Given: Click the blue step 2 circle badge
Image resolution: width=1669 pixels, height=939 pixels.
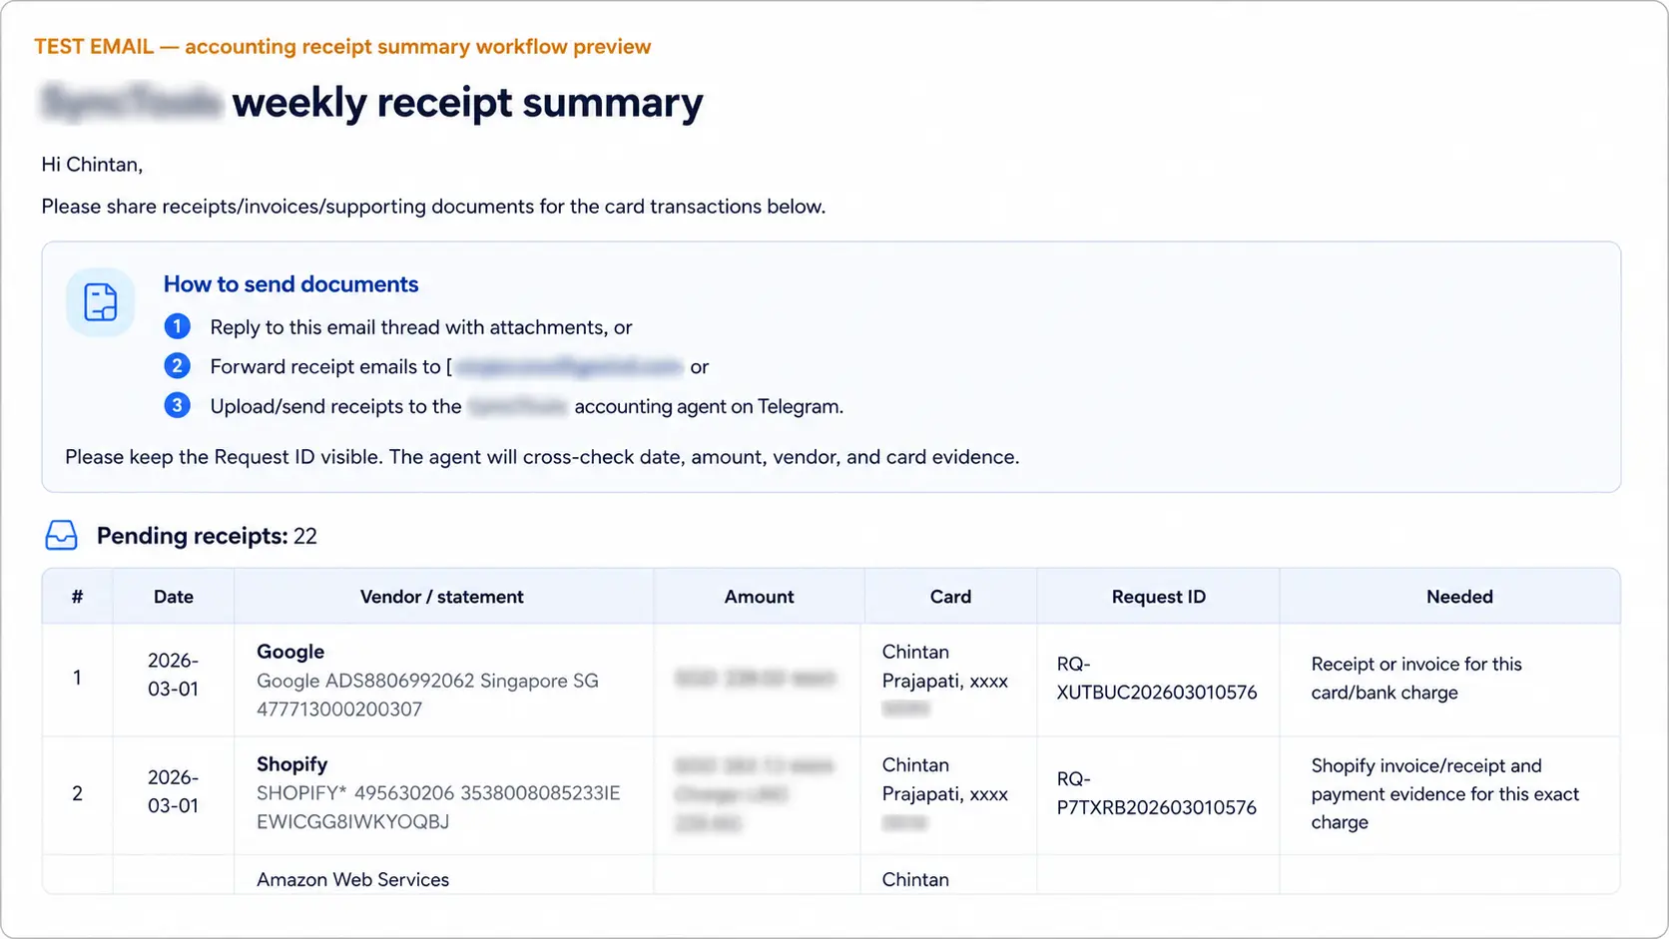Looking at the screenshot, I should 177,366.
